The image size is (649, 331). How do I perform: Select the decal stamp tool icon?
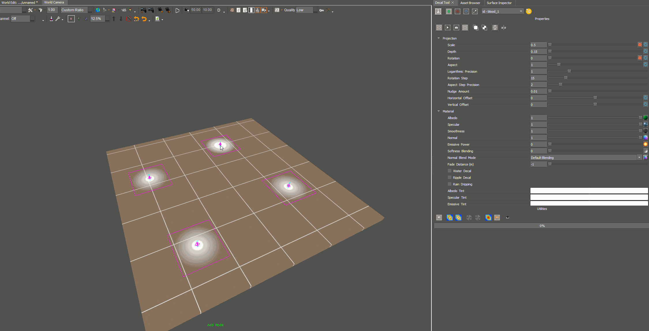click(x=438, y=11)
